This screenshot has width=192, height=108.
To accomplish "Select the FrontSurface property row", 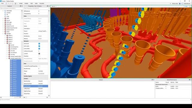I will point(36,86).
